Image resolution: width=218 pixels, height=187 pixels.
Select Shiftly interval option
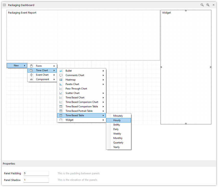118,125
